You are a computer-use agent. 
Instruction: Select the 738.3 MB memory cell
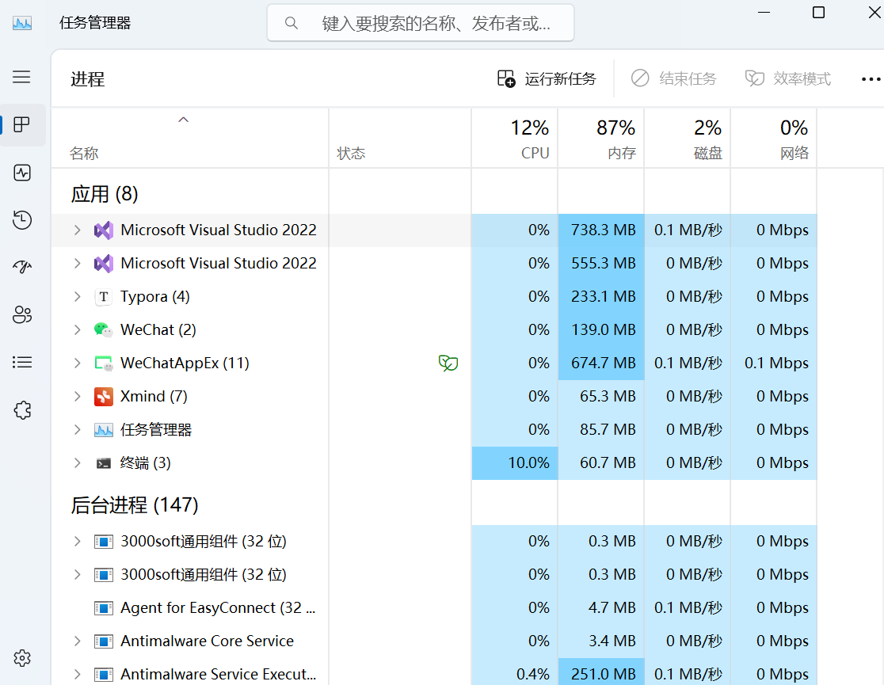[x=601, y=230]
